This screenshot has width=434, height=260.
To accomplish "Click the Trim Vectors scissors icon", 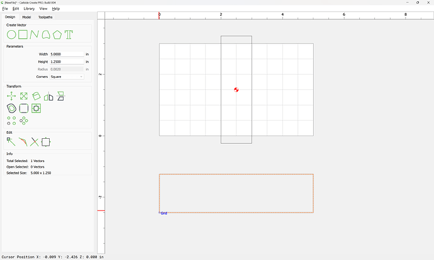I will click(x=35, y=142).
